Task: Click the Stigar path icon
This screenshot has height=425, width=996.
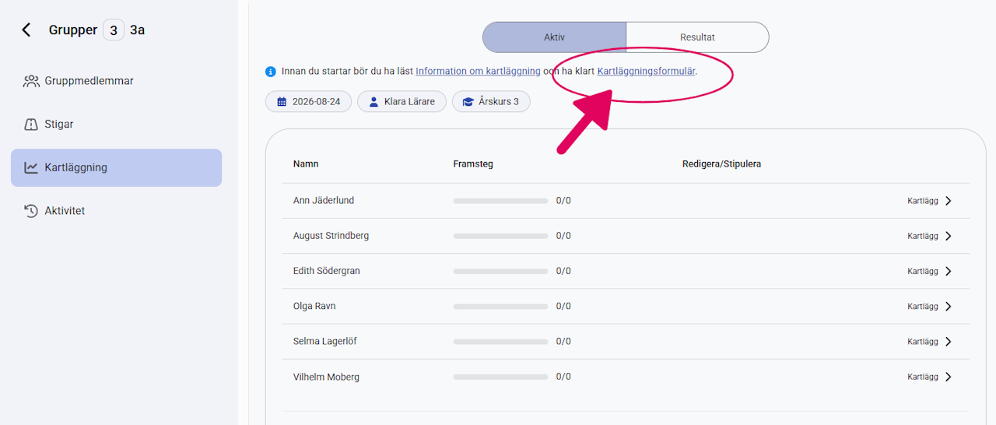Action: tap(31, 125)
